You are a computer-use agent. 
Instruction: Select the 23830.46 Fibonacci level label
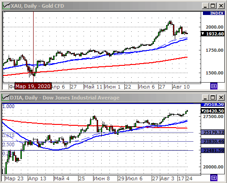pyautogui.click(x=212, y=142)
